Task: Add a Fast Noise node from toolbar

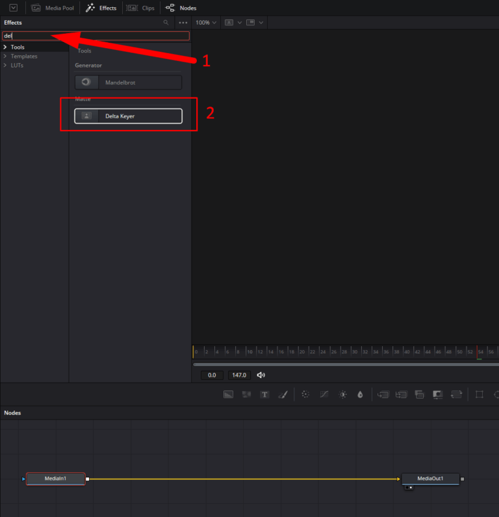Action: pyautogui.click(x=246, y=394)
